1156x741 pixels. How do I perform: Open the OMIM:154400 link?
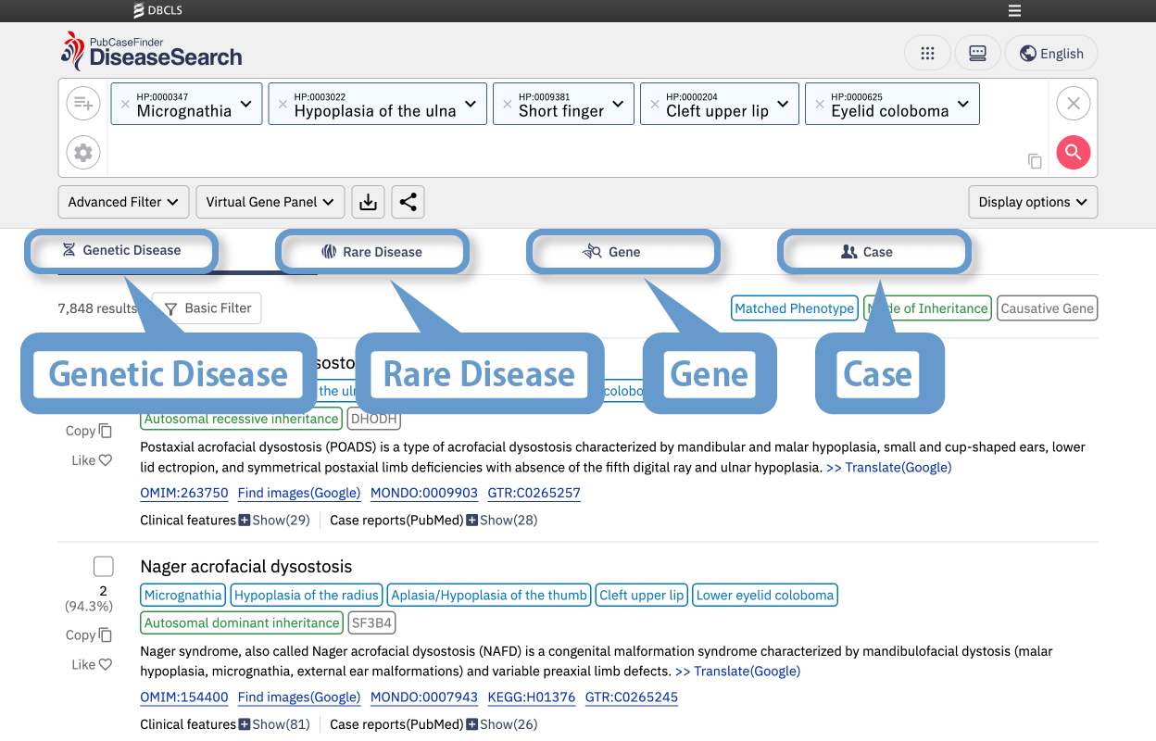tap(183, 697)
